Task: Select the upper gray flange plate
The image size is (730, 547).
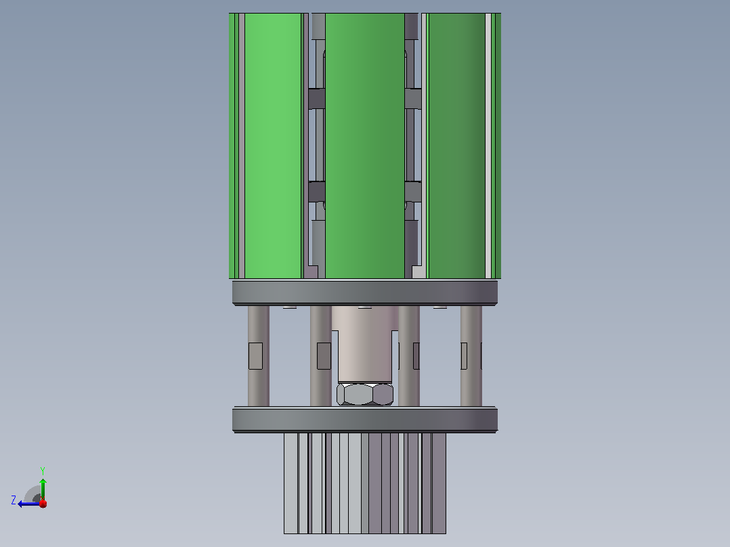Action: coord(365,292)
